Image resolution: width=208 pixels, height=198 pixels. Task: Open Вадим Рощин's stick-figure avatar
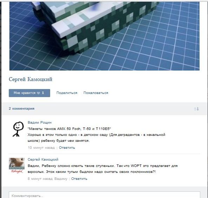[x=18, y=129]
